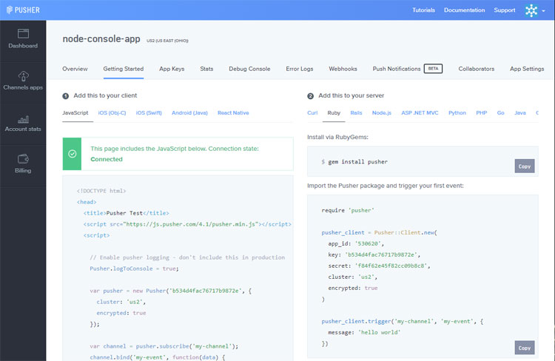
Task: Click the '<!DOCTYPE html>' code line
Action: click(x=101, y=191)
